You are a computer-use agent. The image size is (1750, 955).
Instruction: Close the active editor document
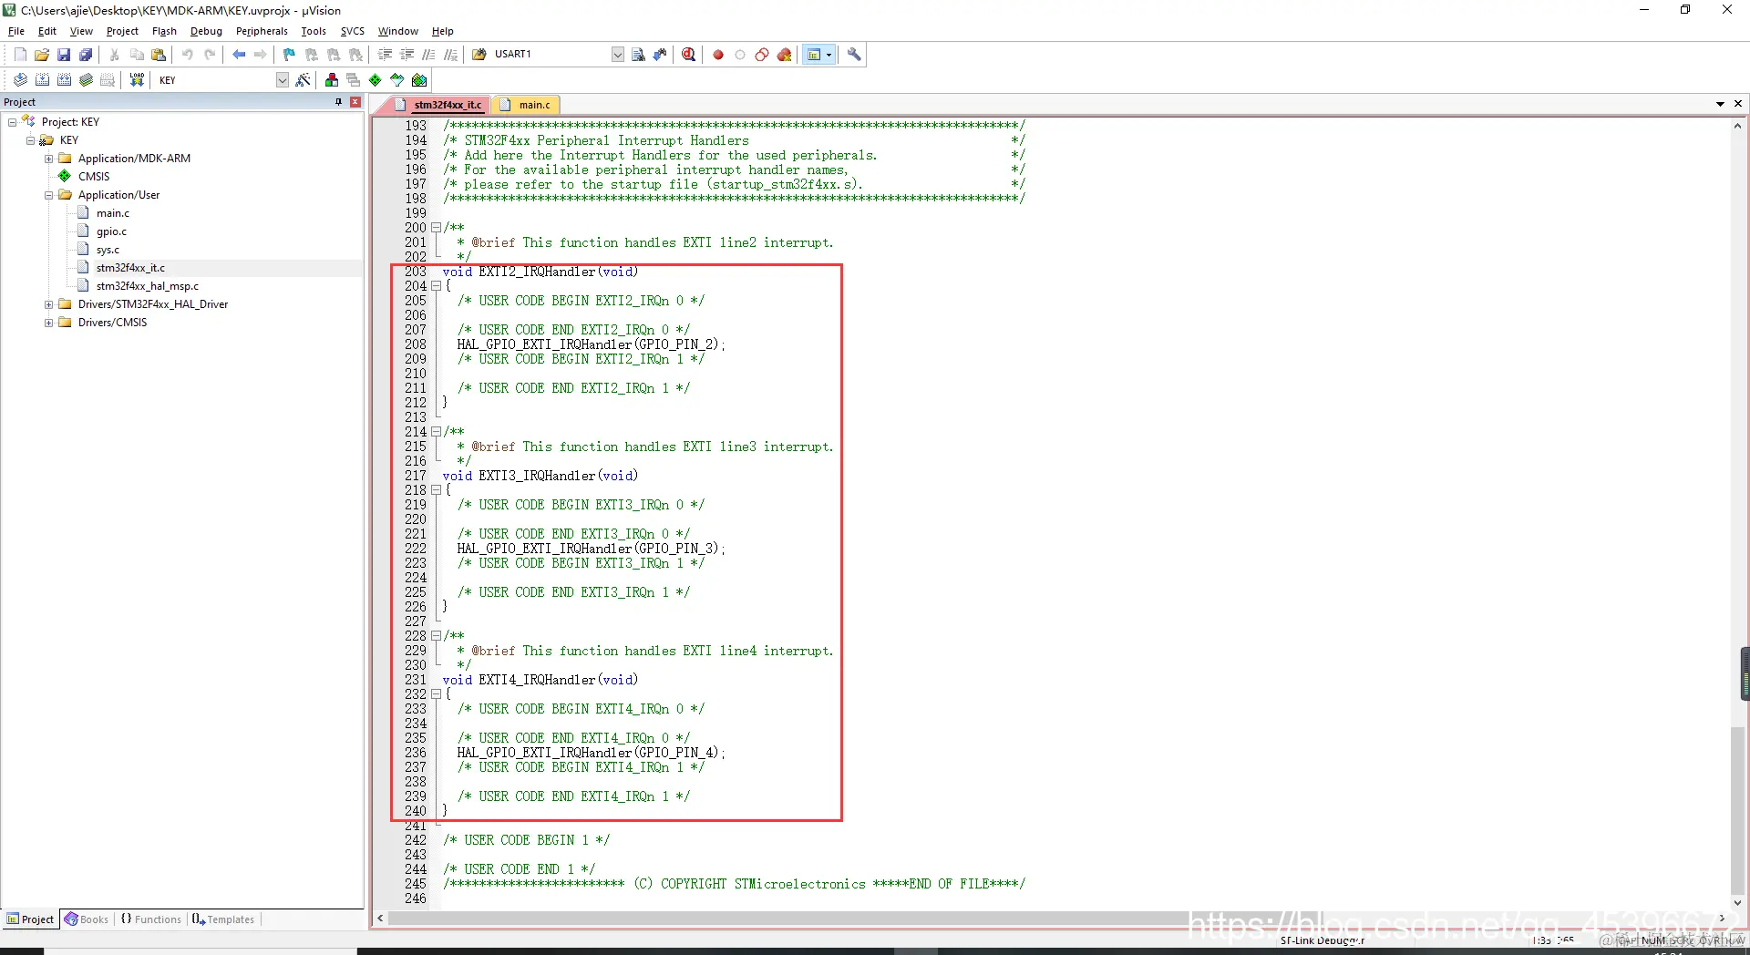tap(1738, 104)
